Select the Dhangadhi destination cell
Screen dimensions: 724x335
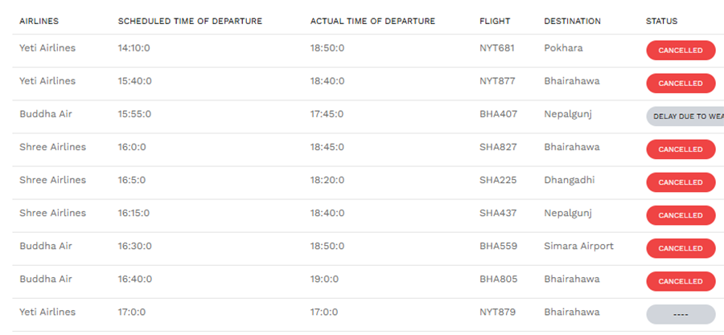[569, 180]
